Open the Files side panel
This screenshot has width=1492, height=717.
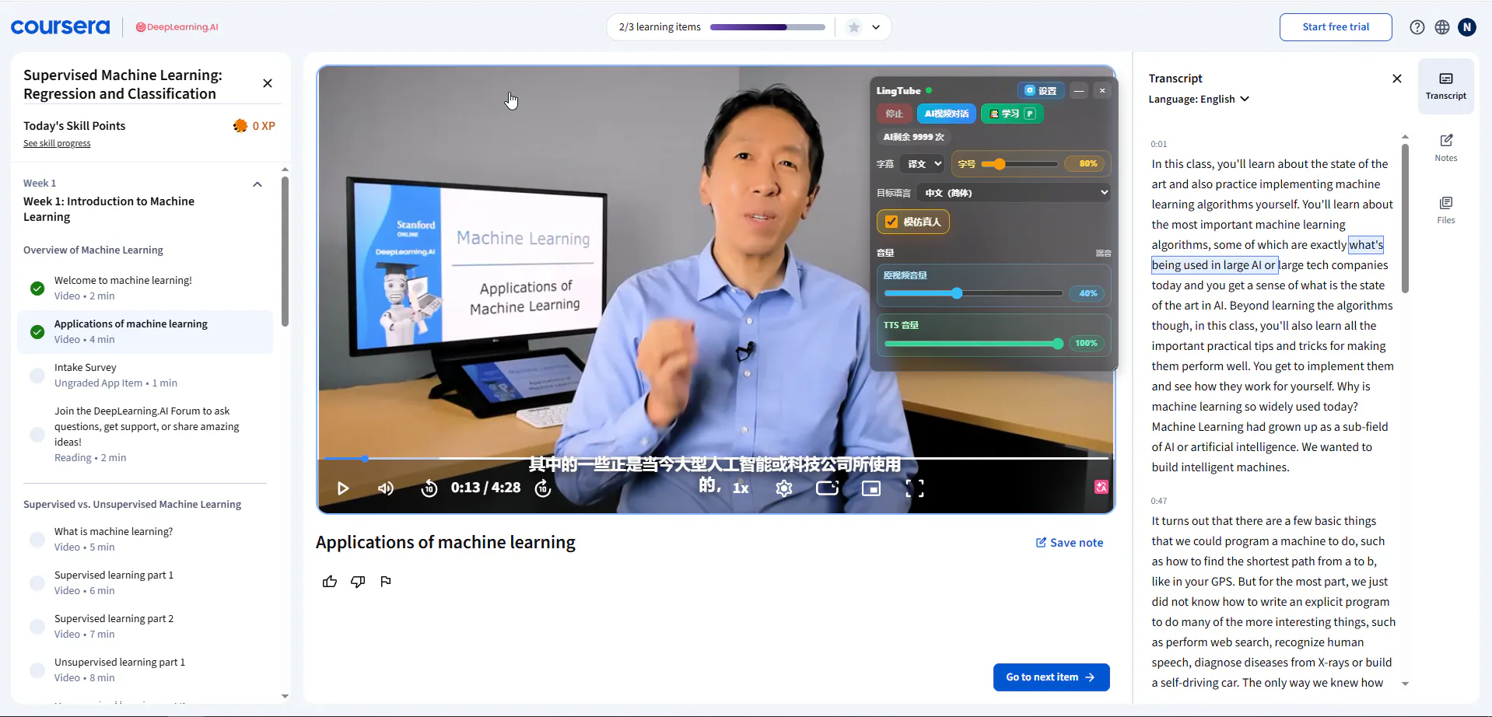(1446, 209)
